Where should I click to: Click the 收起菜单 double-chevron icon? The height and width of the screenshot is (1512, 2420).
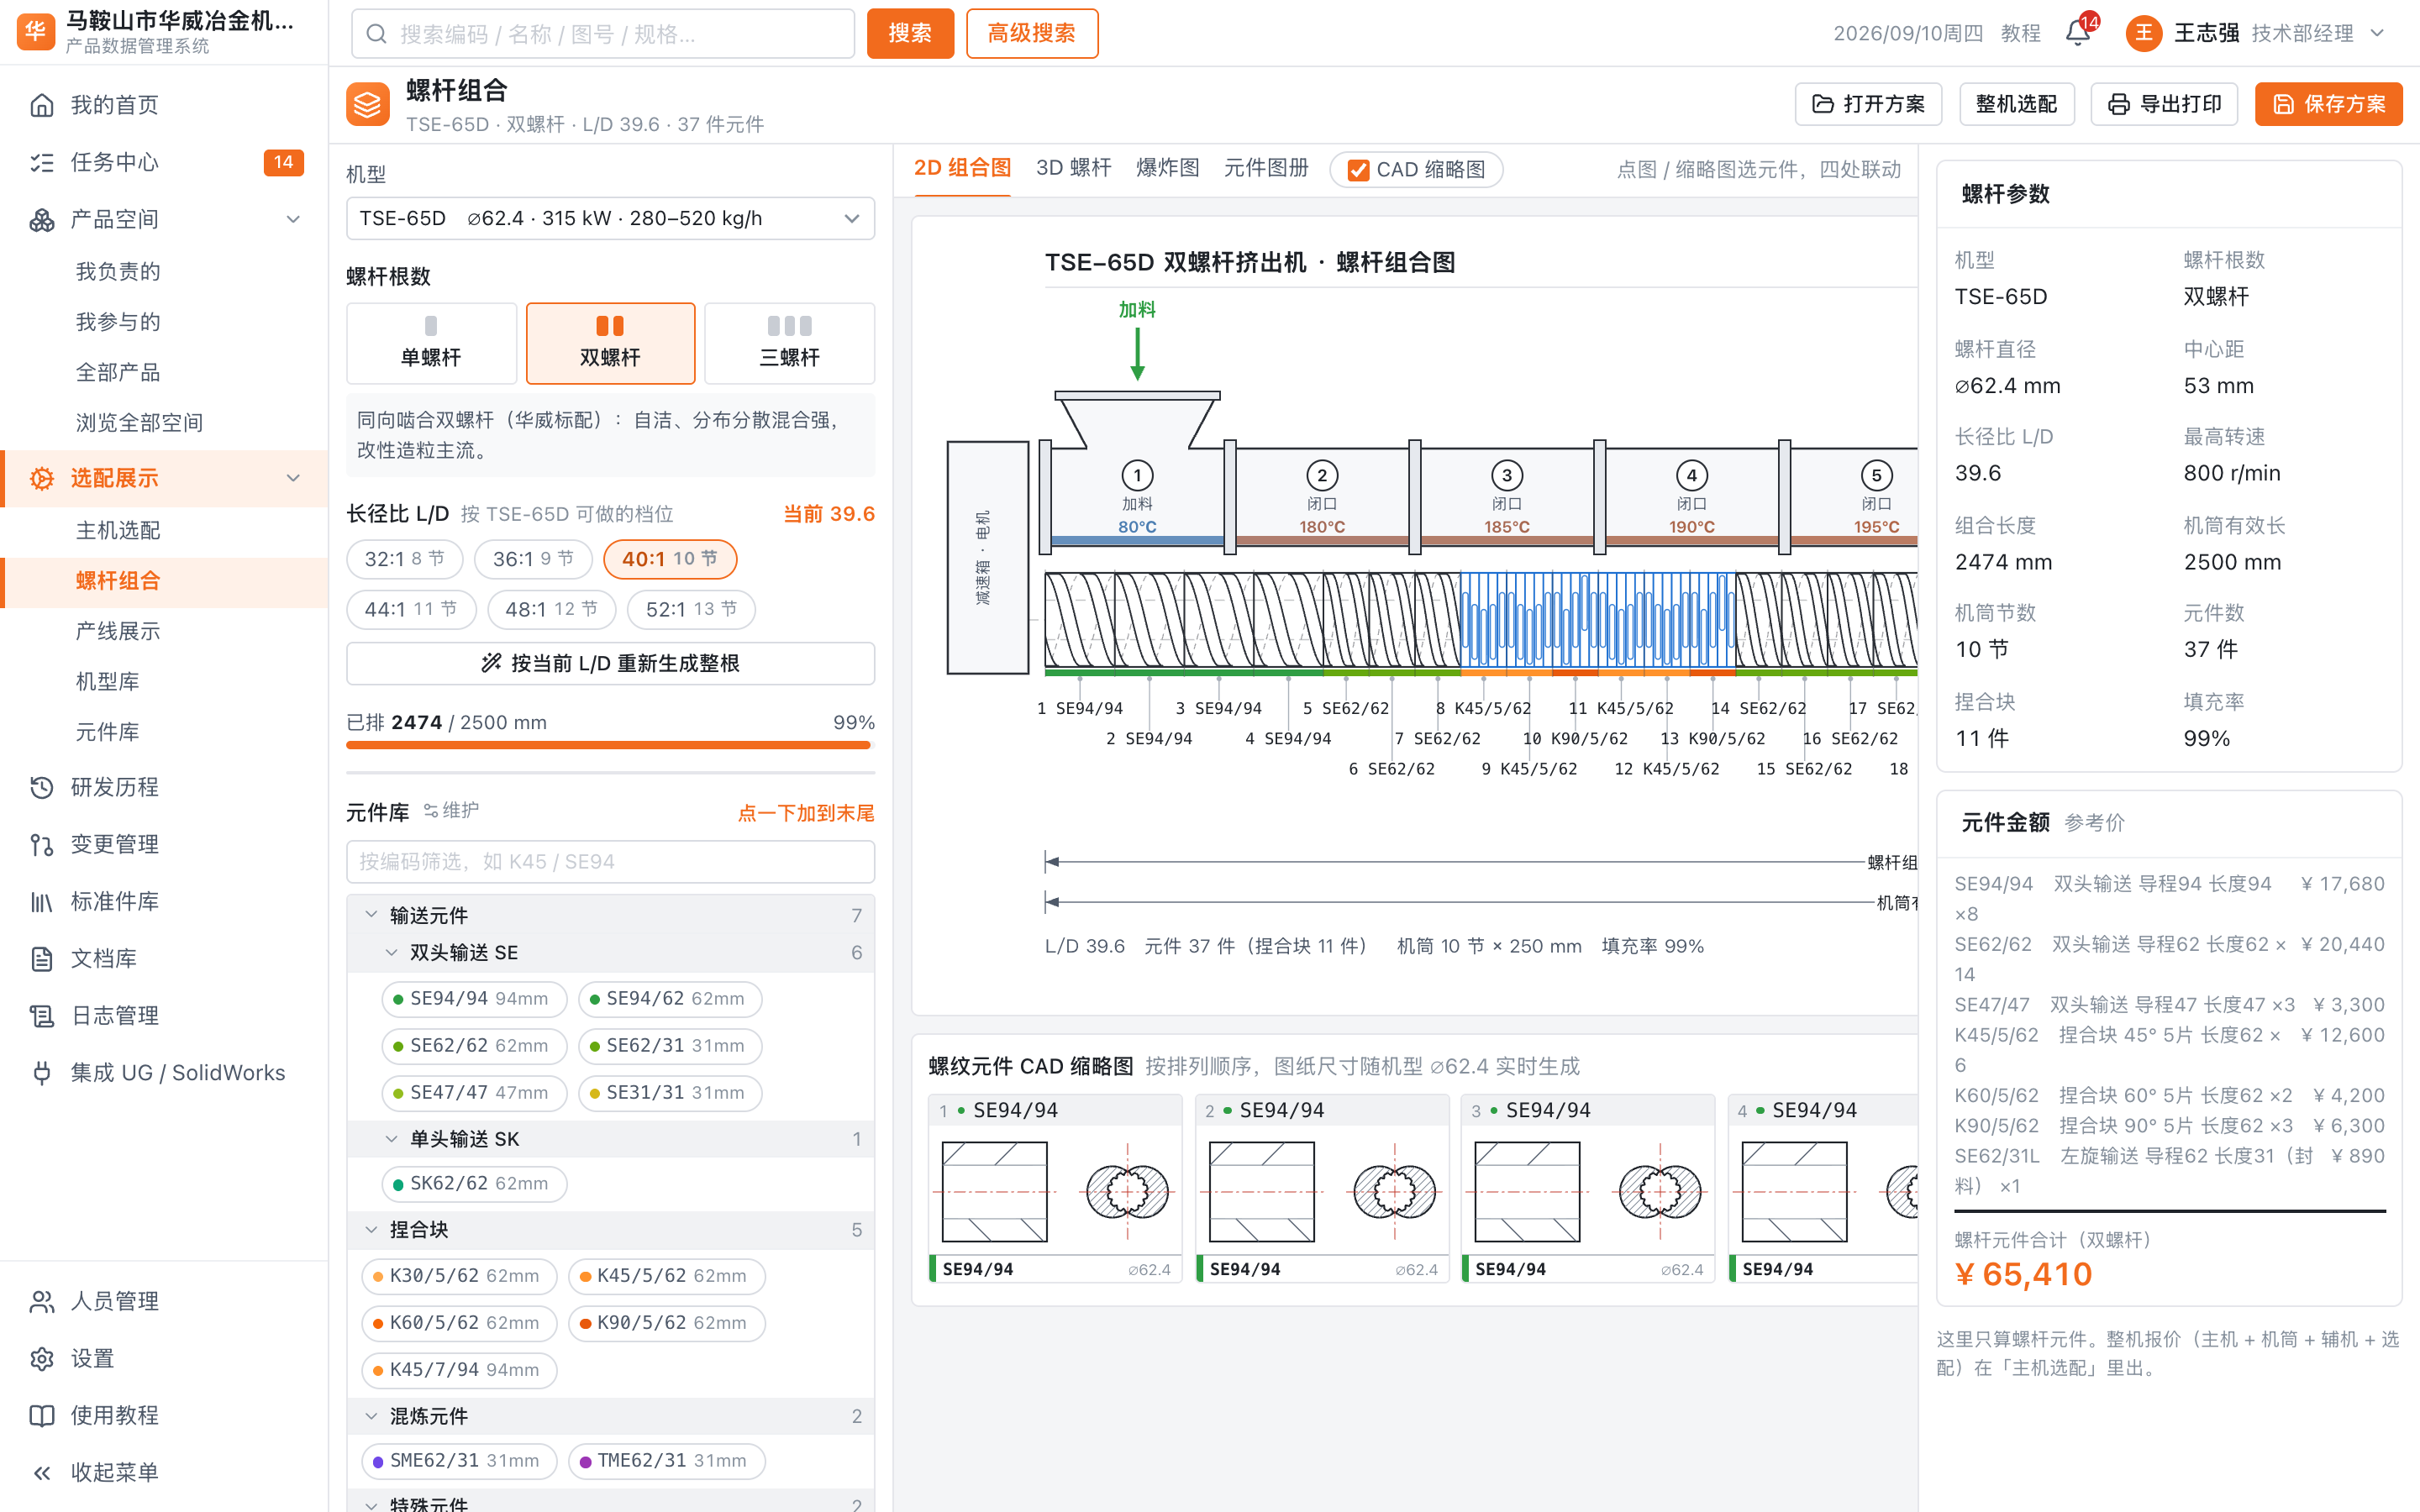[42, 1471]
